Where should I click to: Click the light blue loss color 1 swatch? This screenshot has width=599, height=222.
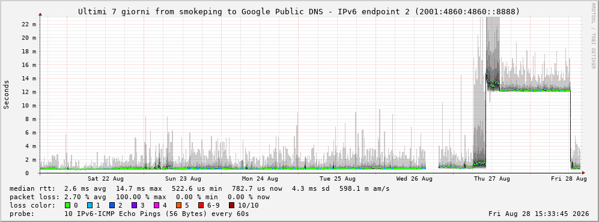tap(90, 206)
